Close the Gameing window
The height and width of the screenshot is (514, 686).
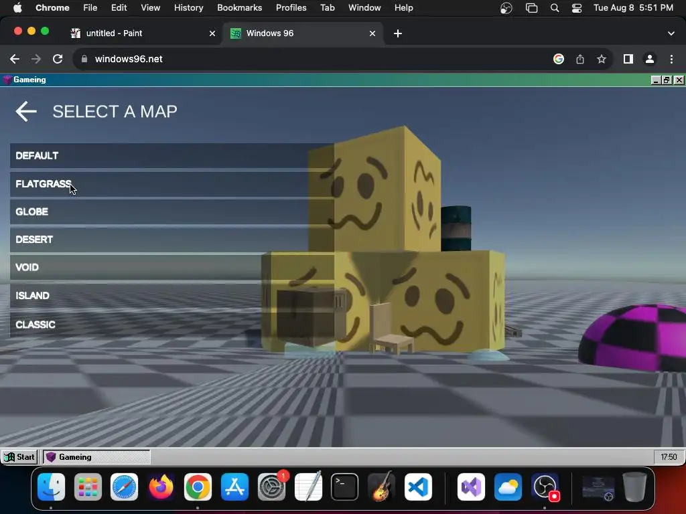coord(679,80)
